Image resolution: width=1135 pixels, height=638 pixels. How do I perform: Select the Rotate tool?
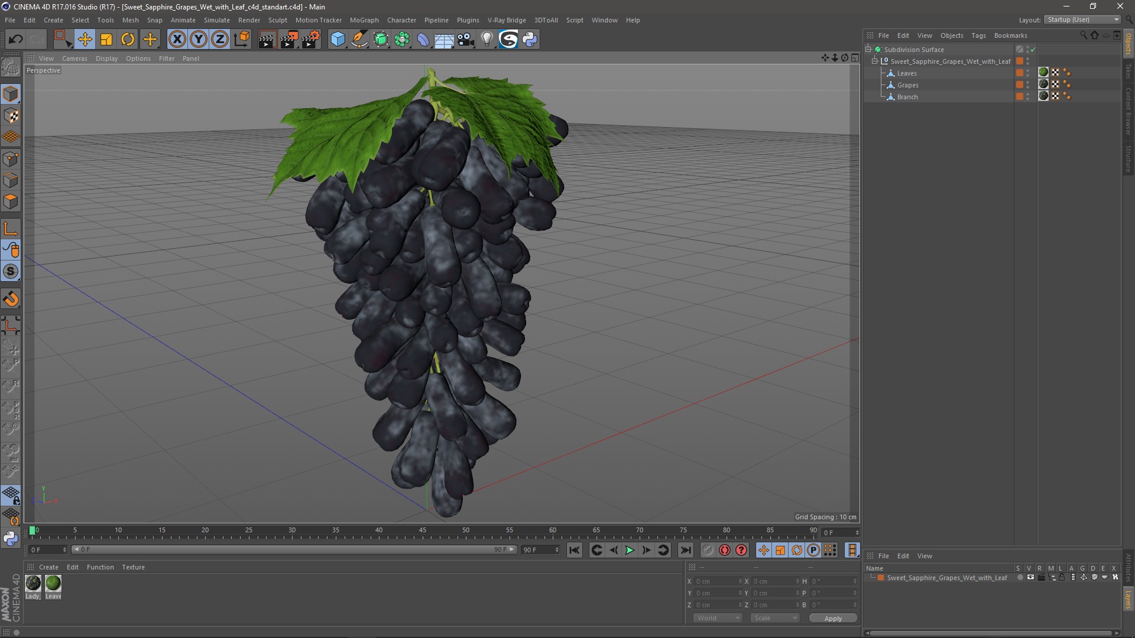point(128,40)
